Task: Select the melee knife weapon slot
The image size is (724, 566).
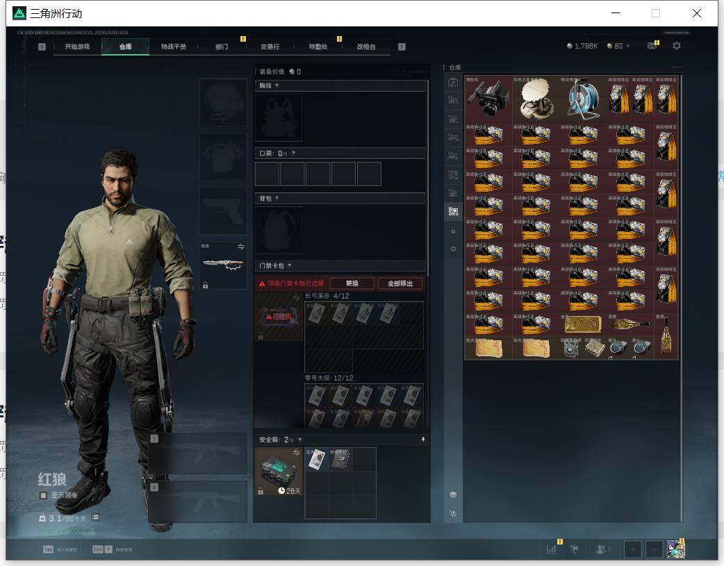Action: pos(223,265)
